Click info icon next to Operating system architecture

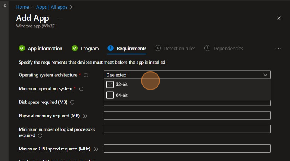pos(86,75)
